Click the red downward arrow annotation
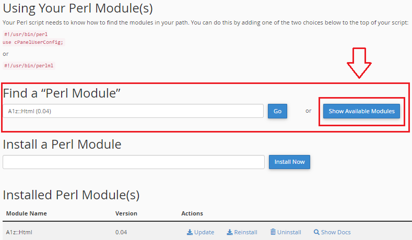Image resolution: width=412 pixels, height=240 pixels. [x=359, y=63]
